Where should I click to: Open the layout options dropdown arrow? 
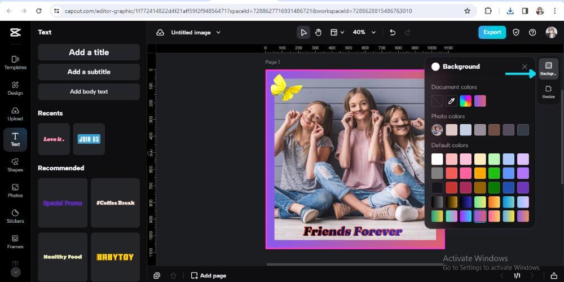tap(342, 32)
